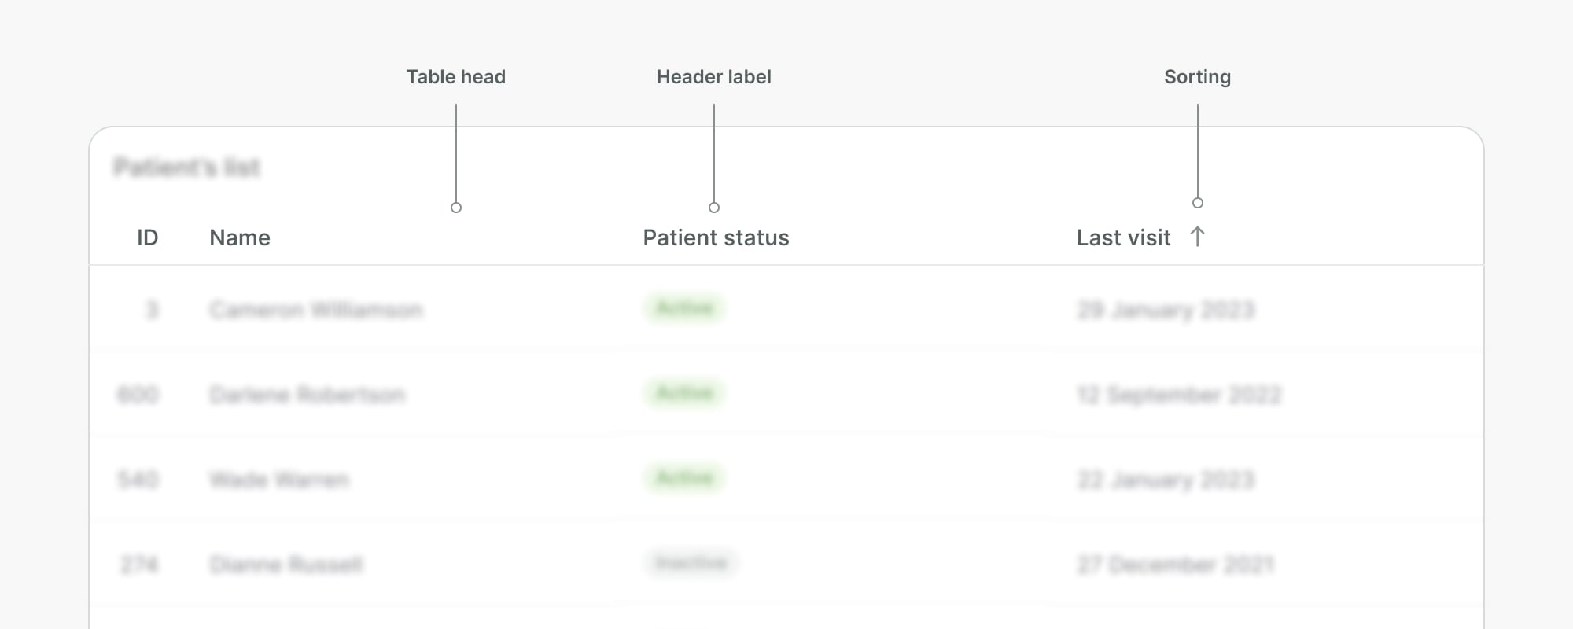Click the Patient's list title

coord(186,167)
